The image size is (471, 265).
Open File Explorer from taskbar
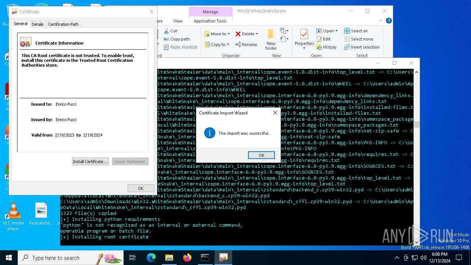coord(169,258)
